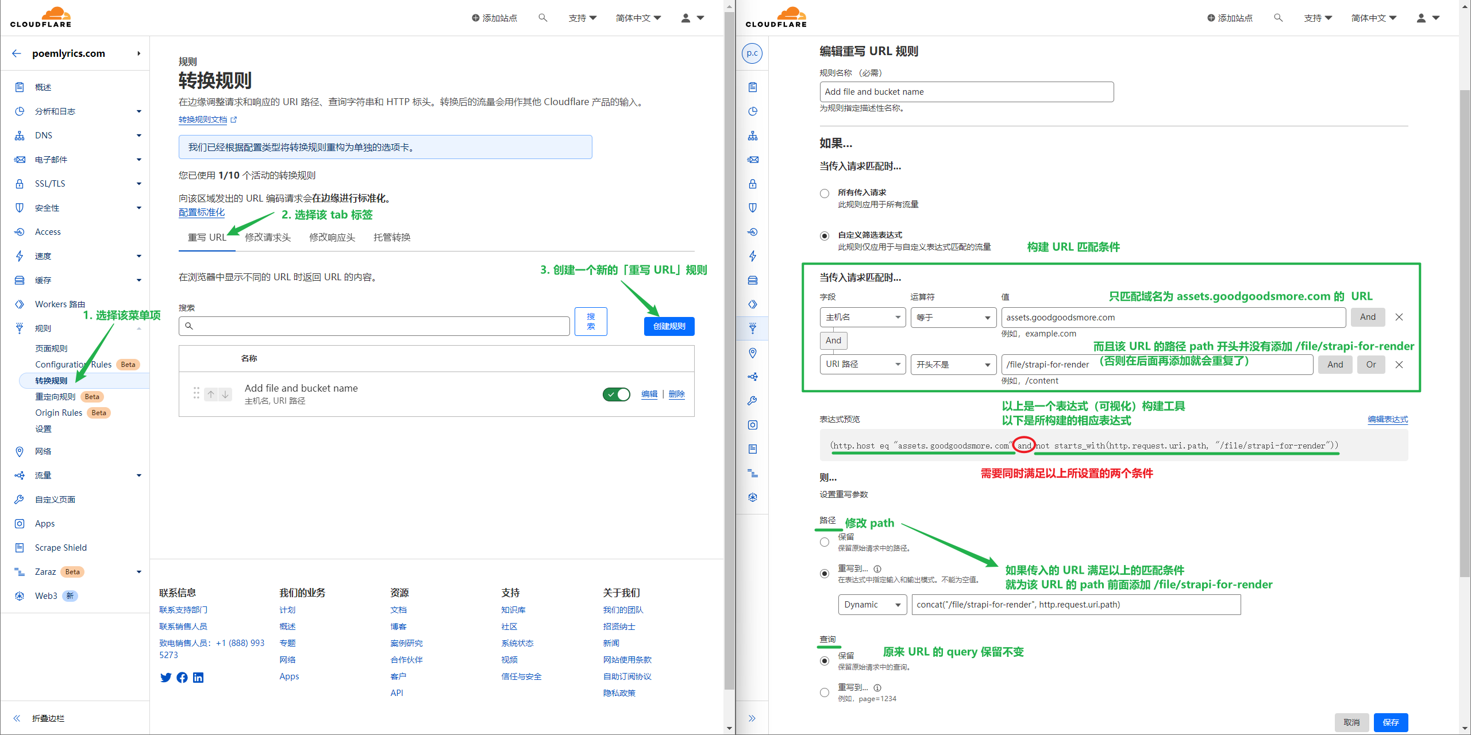Open the 等于 operator dropdown

click(953, 317)
